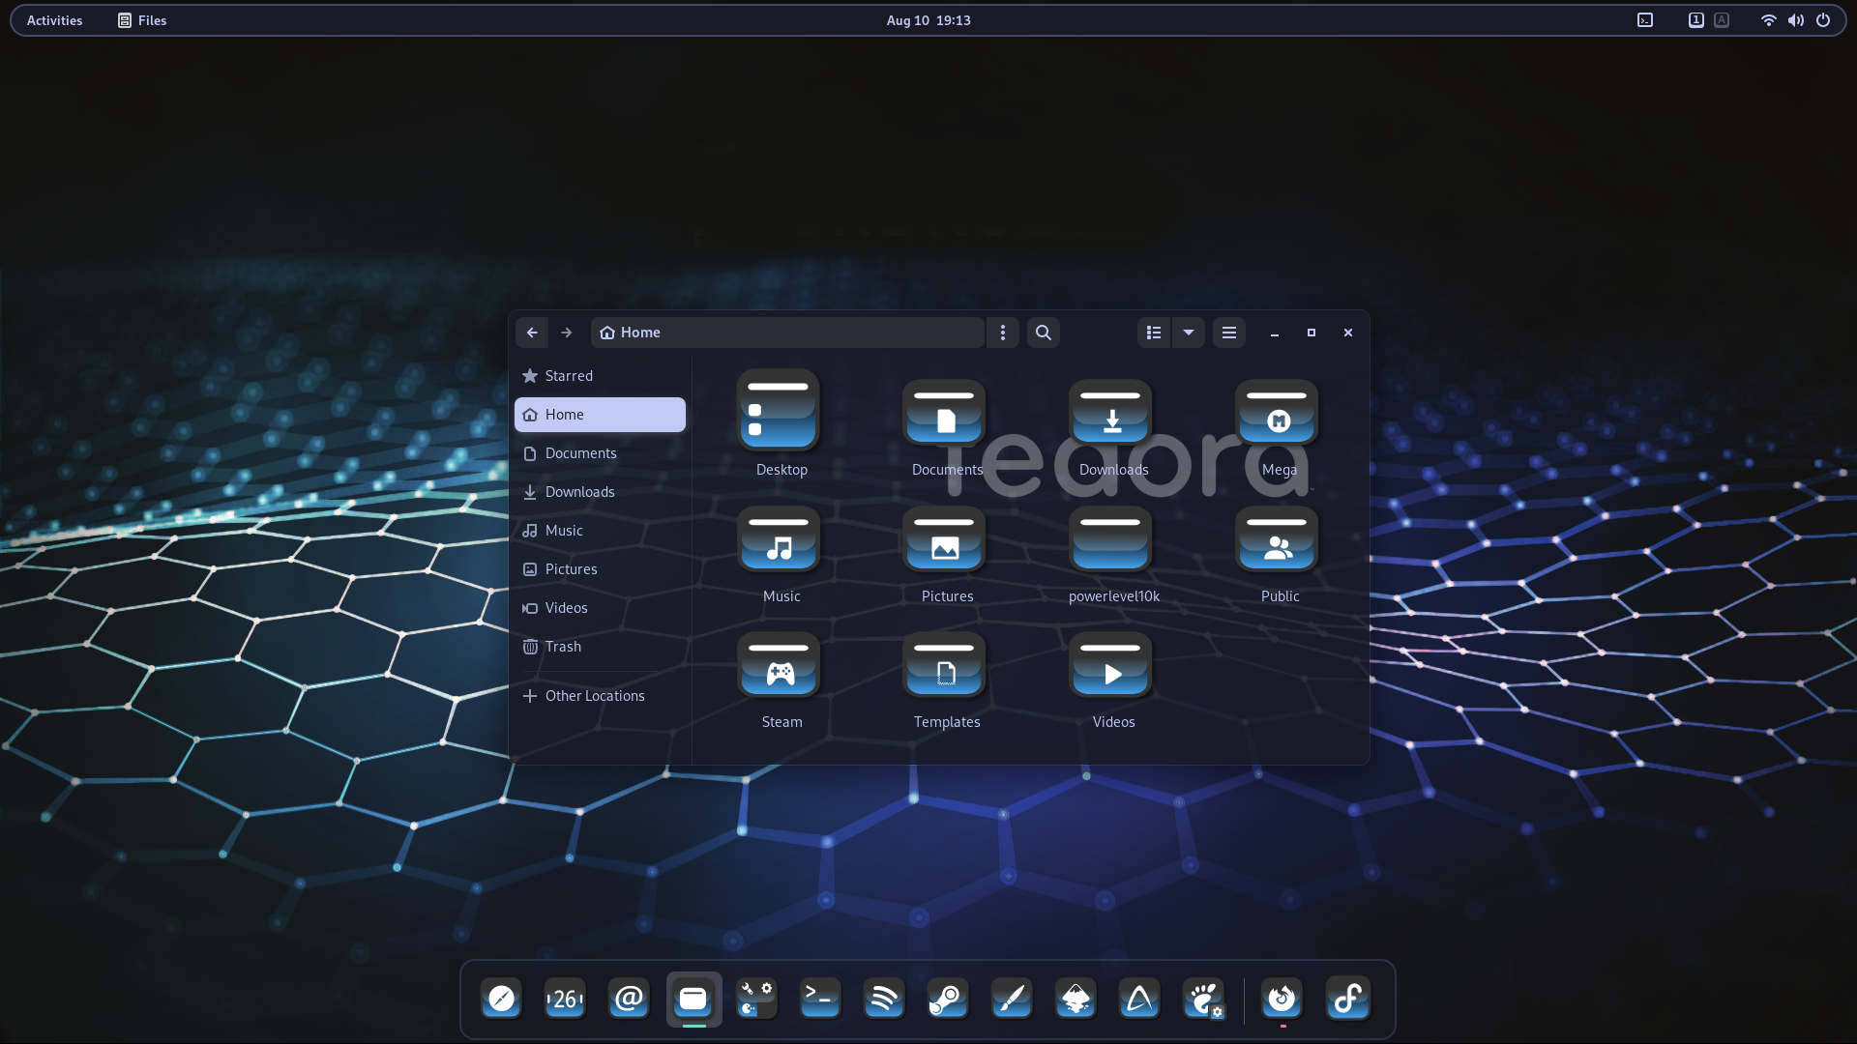Screen dimensions: 1857x1044
Task: Open Other Locations in the sidebar
Action: tap(600, 696)
